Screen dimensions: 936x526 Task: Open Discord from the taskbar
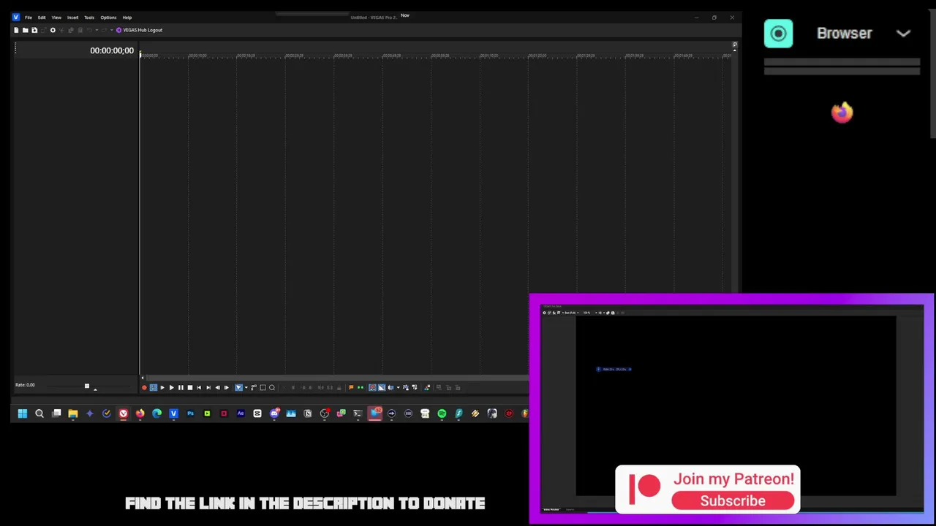[x=274, y=413]
